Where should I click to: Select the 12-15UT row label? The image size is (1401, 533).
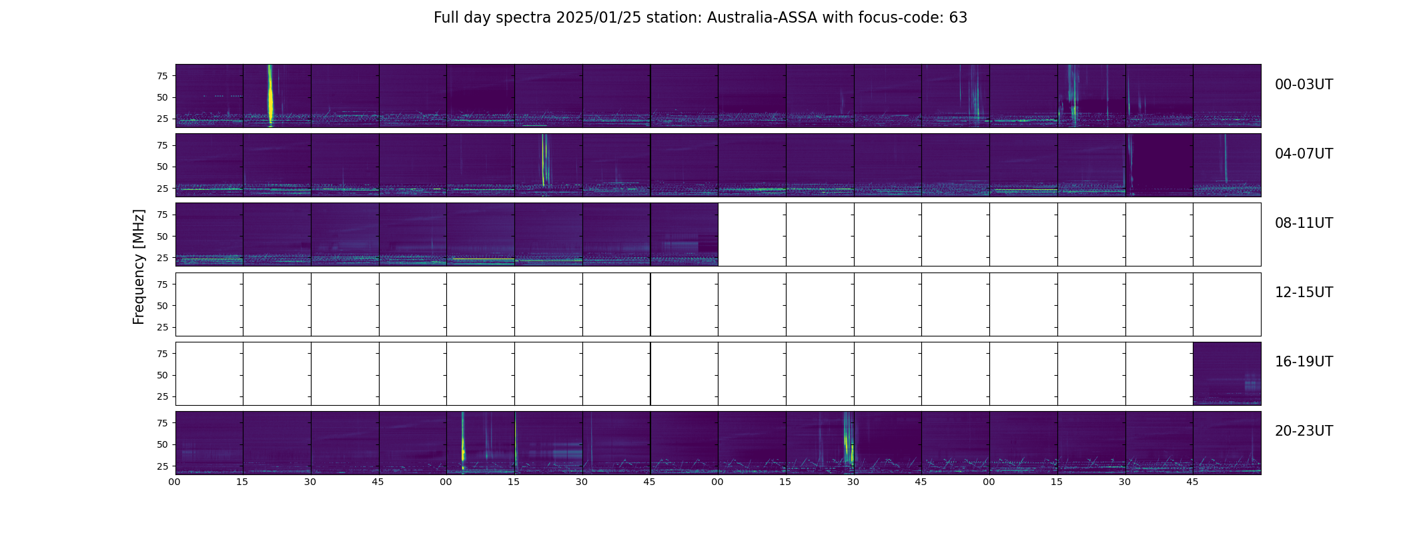coord(1304,292)
